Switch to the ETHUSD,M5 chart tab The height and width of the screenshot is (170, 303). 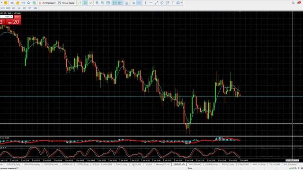pos(243,164)
